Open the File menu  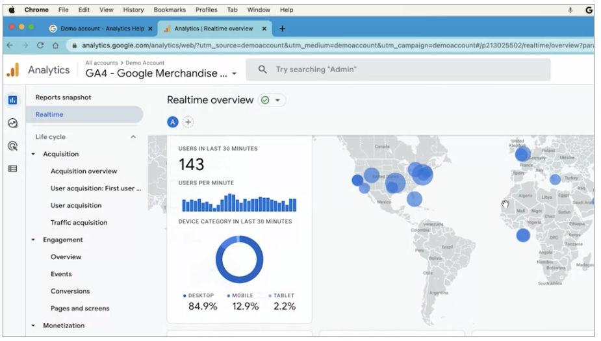(x=63, y=10)
